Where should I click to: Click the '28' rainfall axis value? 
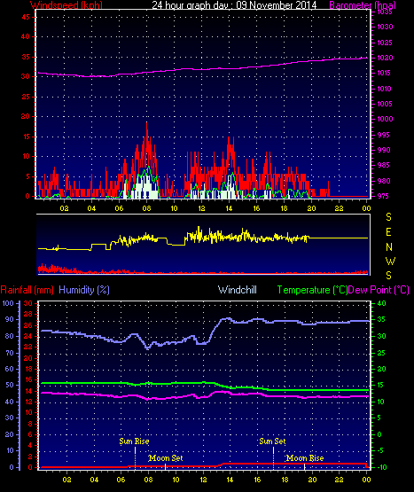28,314
